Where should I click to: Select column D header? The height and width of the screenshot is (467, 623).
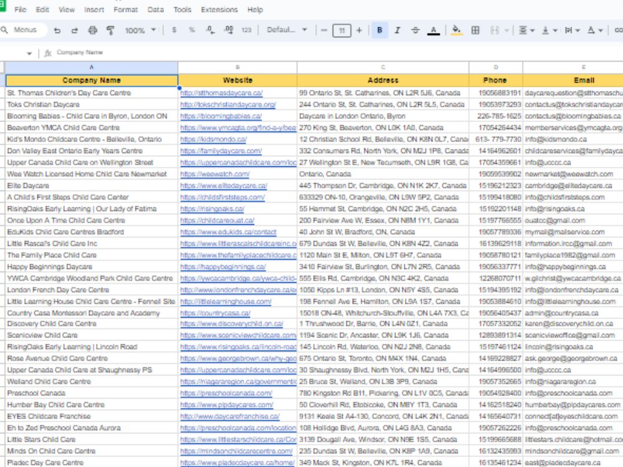[x=495, y=67]
